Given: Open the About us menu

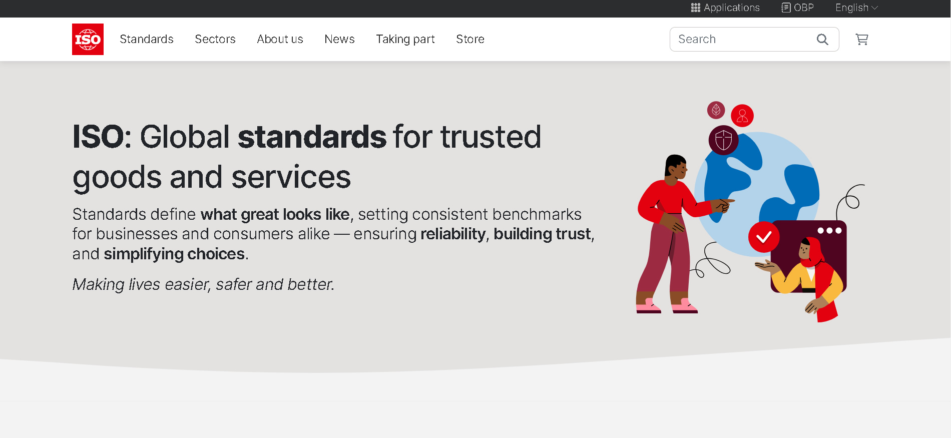Looking at the screenshot, I should 280,39.
